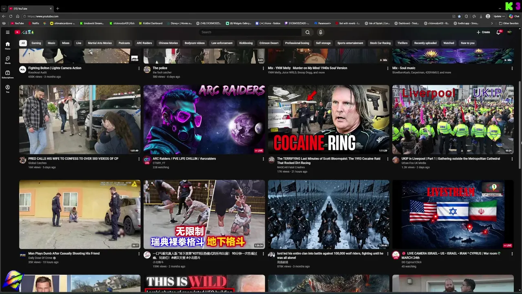Click the "16K views · 5 days ago" text

[42, 167]
